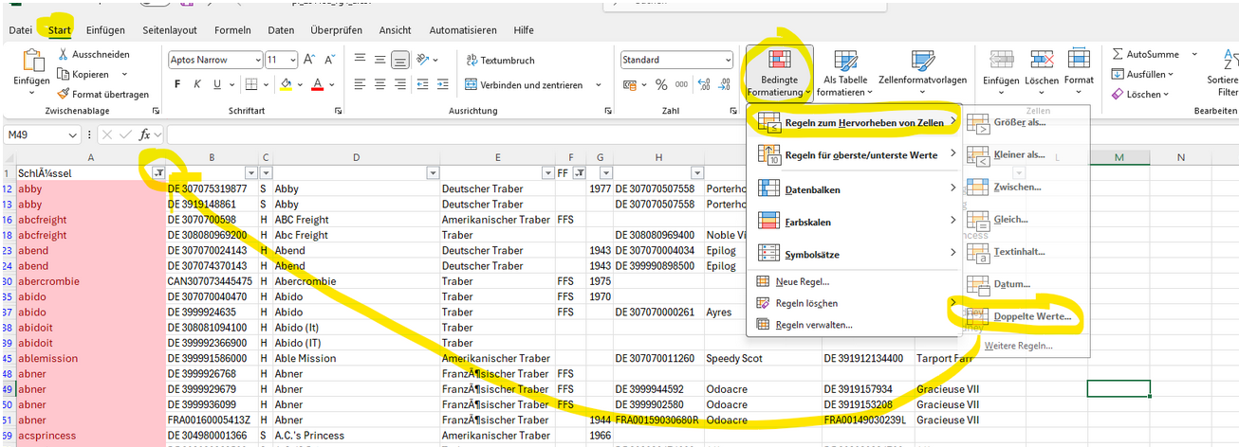Open the Symbolsätze submenu
Image resolution: width=1239 pixels, height=447 pixels.
[x=855, y=253]
